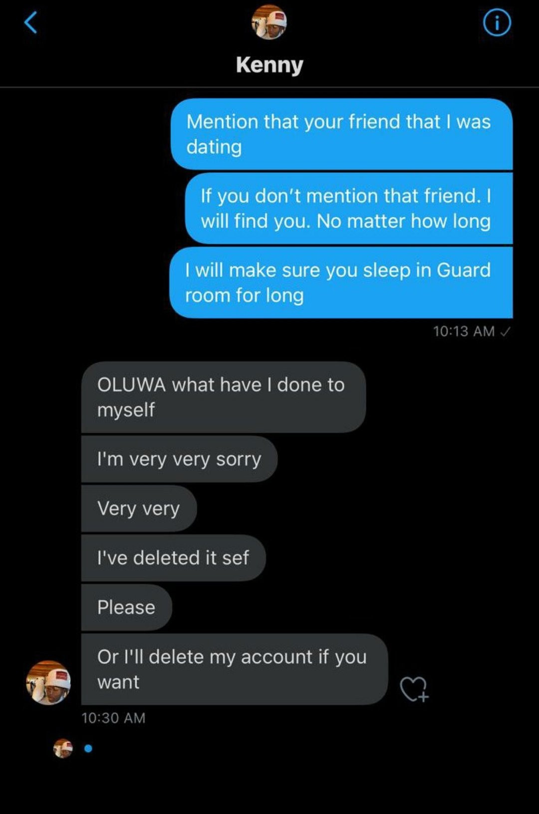Tap small seen-receipt avatar at bottom
The width and height of the screenshot is (539, 814).
click(63, 748)
